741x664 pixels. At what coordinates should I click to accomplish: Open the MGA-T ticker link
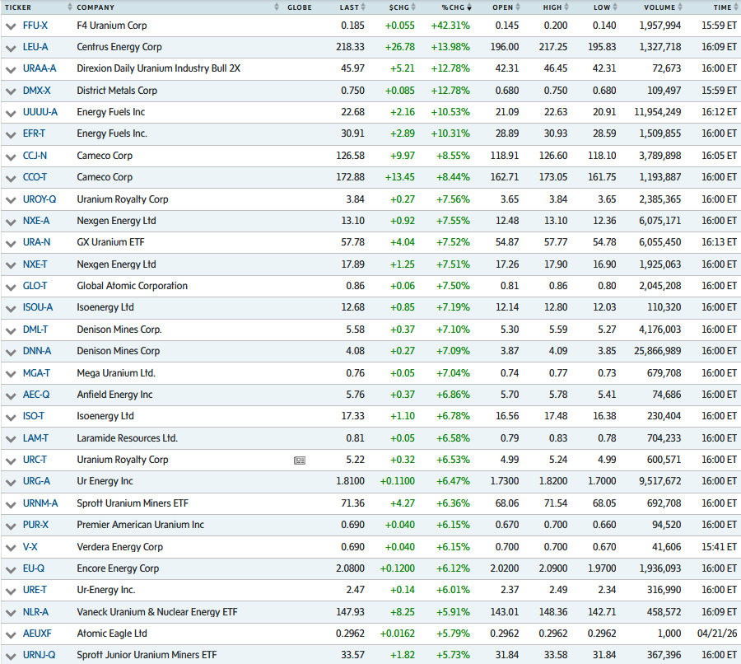tap(36, 373)
